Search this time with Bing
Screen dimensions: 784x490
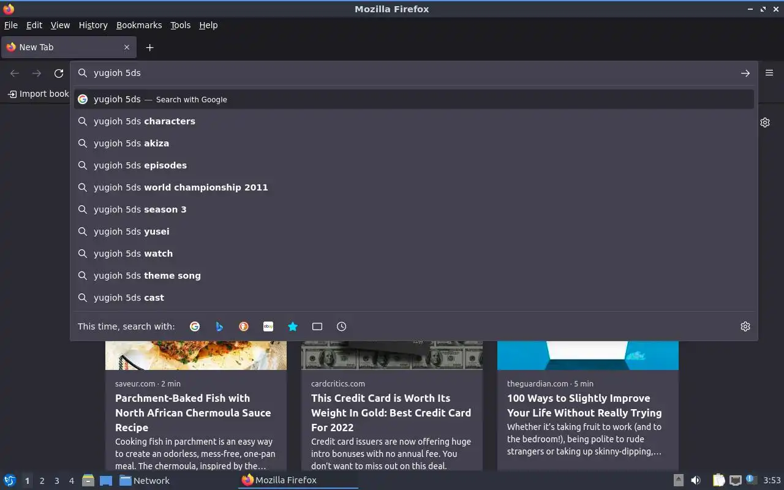tap(219, 326)
